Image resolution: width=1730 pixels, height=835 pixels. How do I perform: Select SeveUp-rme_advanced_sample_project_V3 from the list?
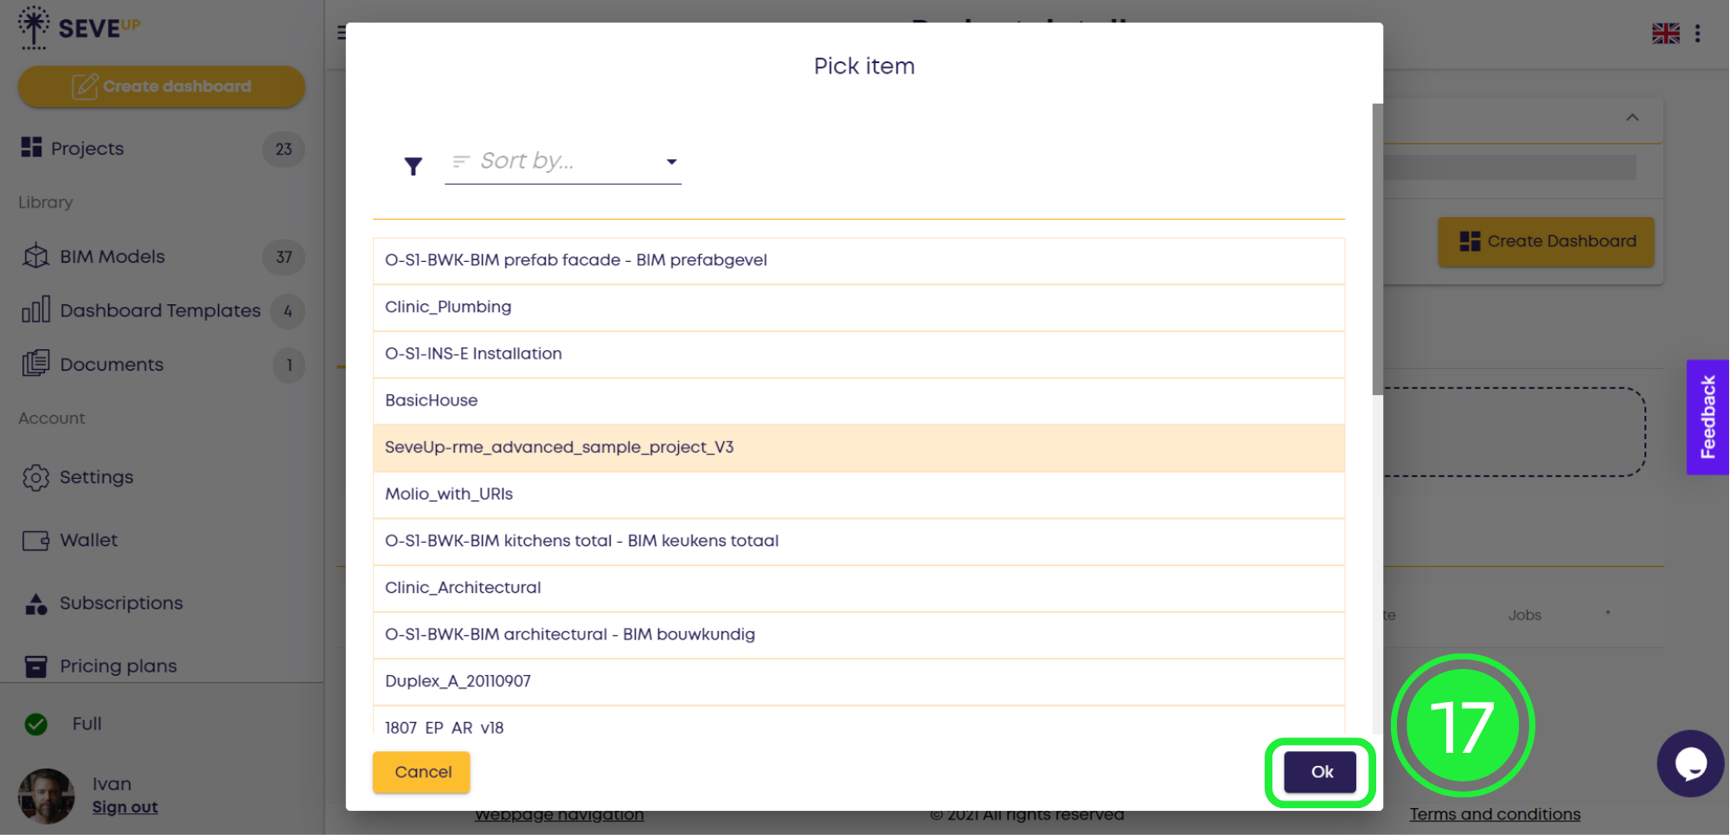559,447
